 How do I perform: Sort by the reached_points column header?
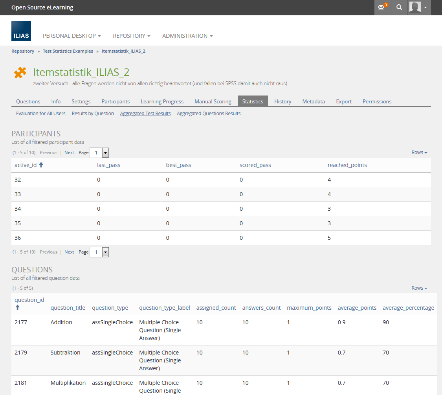(x=347, y=165)
